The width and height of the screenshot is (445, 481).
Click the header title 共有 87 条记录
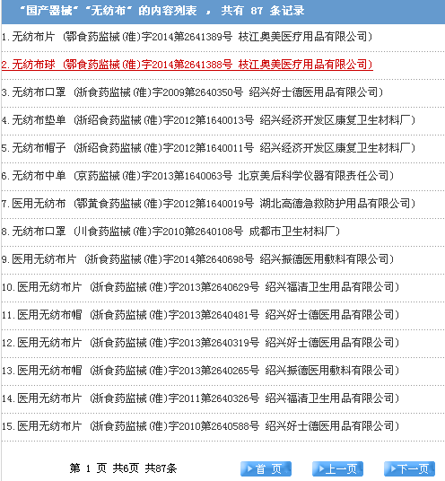click(x=263, y=11)
